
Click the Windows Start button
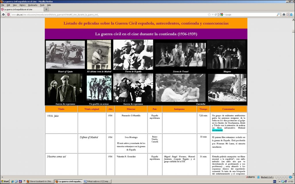point(5,181)
